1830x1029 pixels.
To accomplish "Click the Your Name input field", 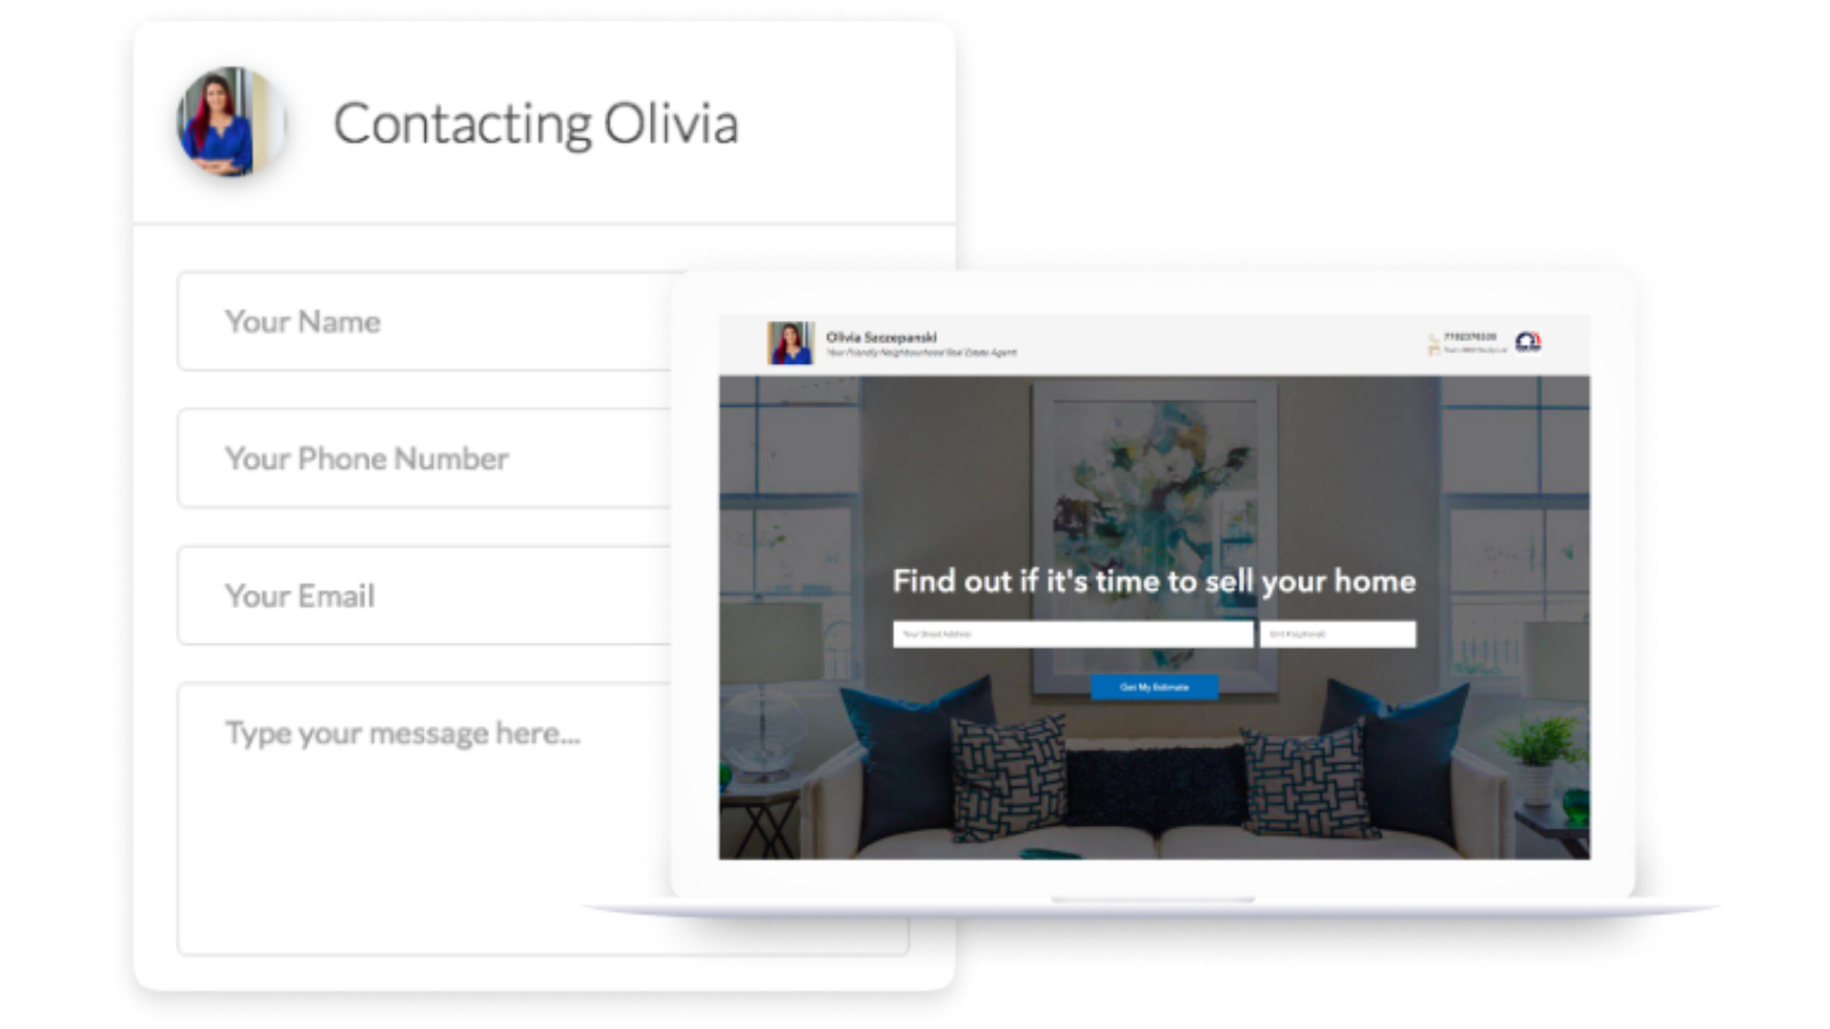I will 423,322.
